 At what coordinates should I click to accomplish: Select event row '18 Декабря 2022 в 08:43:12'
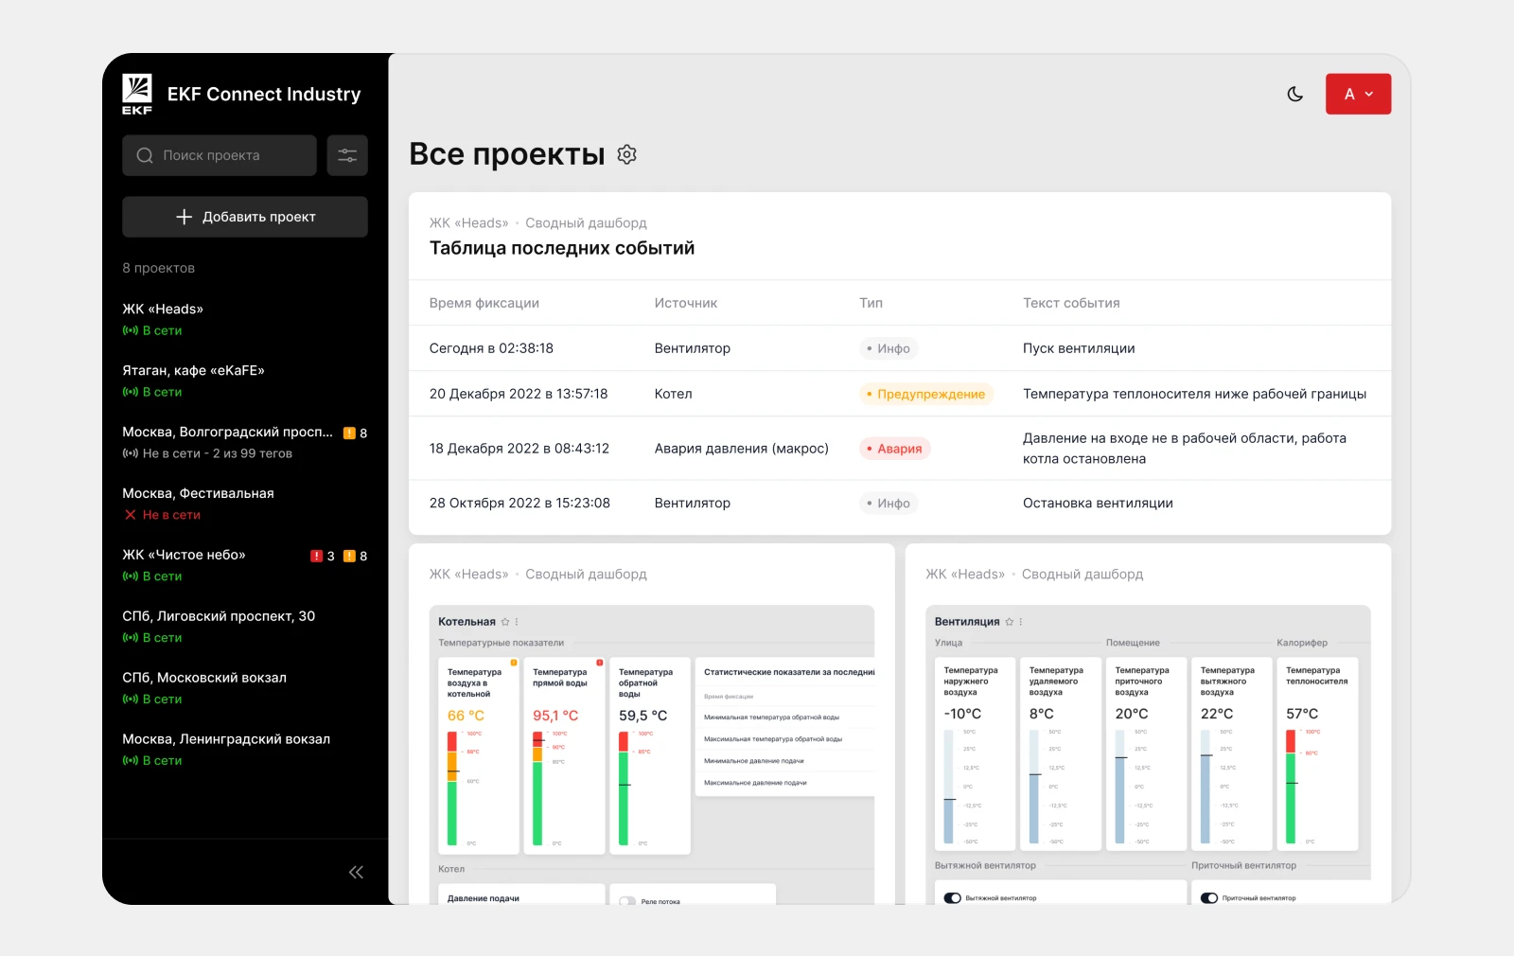coord(900,449)
